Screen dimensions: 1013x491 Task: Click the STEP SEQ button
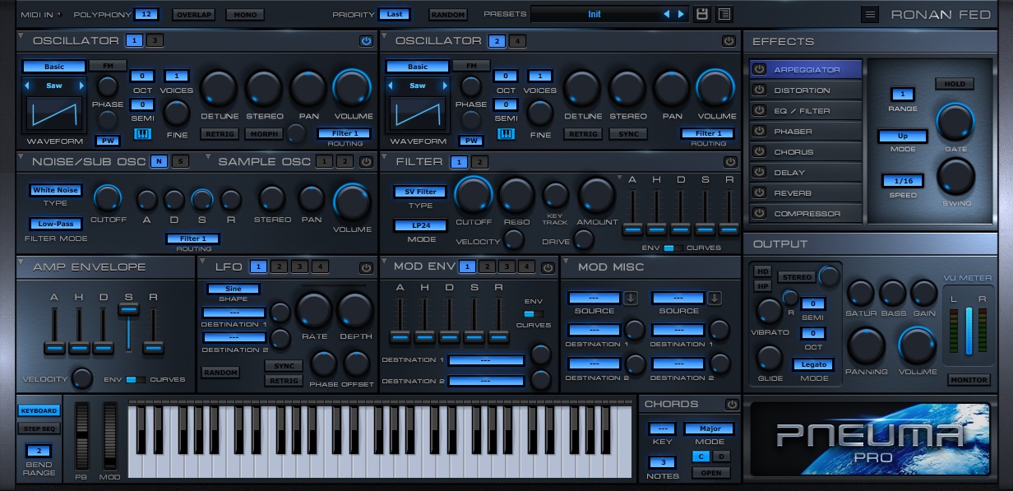pyautogui.click(x=39, y=428)
